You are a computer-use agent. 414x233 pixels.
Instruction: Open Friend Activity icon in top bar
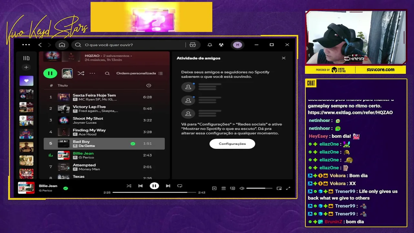click(221, 45)
